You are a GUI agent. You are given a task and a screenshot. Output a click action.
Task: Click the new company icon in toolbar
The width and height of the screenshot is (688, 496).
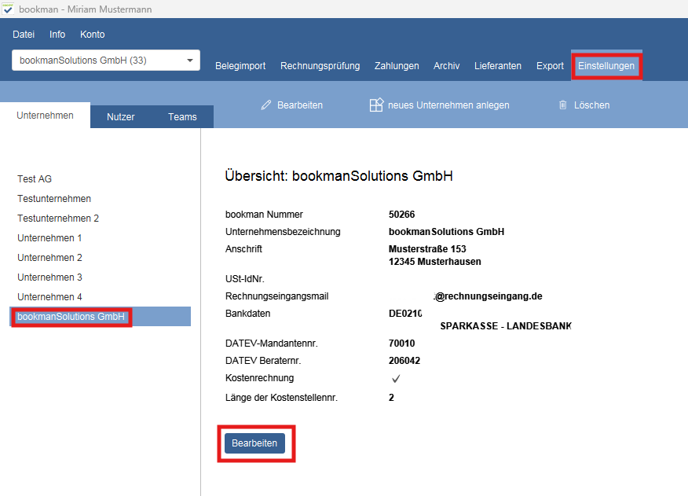pos(376,105)
